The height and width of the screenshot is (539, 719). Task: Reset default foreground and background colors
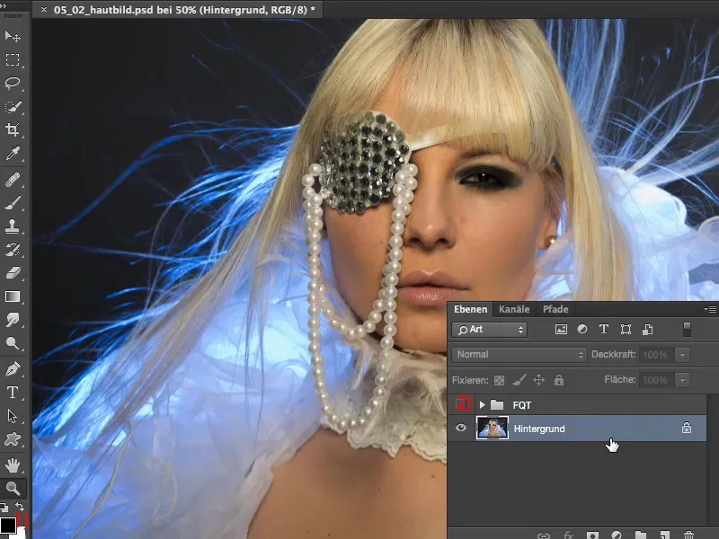[4, 507]
